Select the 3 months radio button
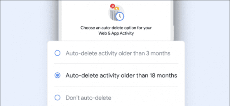This screenshot has width=230, height=106. click(57, 53)
